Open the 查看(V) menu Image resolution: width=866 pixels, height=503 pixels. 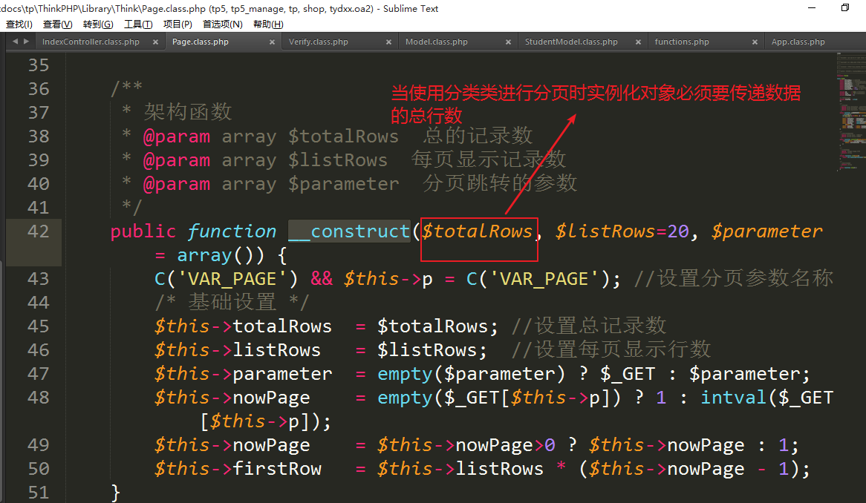tap(57, 24)
